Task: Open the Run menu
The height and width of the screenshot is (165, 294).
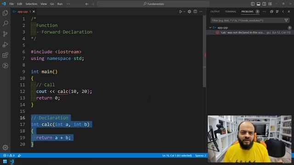Action: (x=60, y=4)
